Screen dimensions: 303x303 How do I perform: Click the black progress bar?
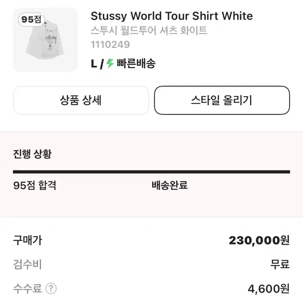point(151,172)
